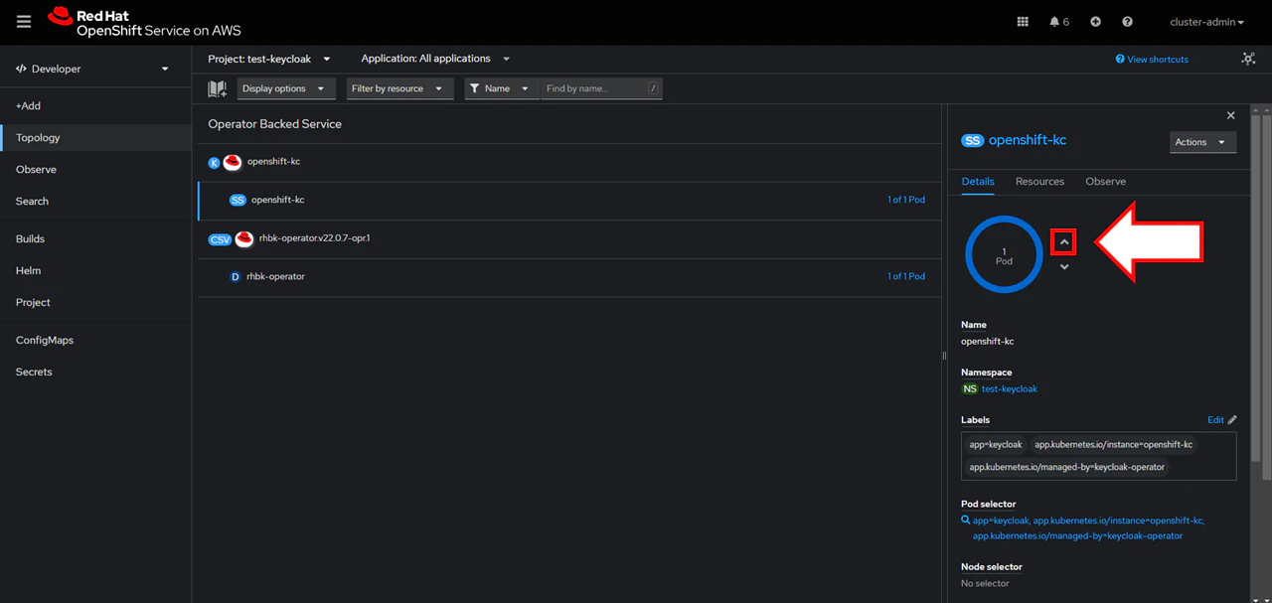Open Observe in the left navigation
Viewport: 1272px width, 603px height.
pyautogui.click(x=95, y=170)
